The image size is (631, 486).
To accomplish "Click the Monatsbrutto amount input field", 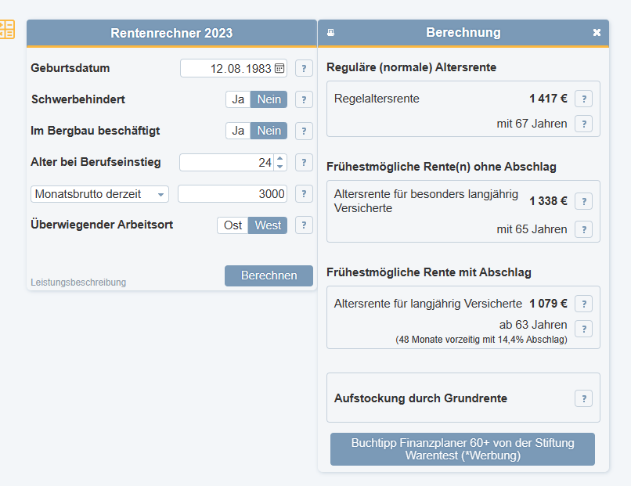I will 233,194.
